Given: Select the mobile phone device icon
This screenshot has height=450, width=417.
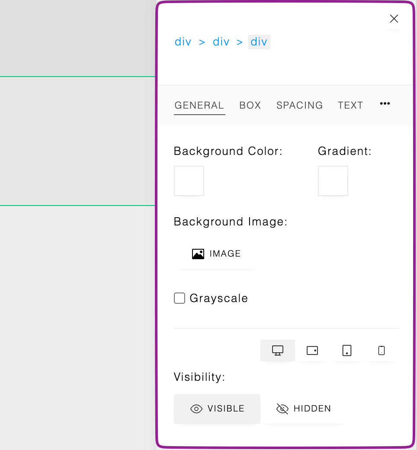Looking at the screenshot, I should pyautogui.click(x=382, y=350).
